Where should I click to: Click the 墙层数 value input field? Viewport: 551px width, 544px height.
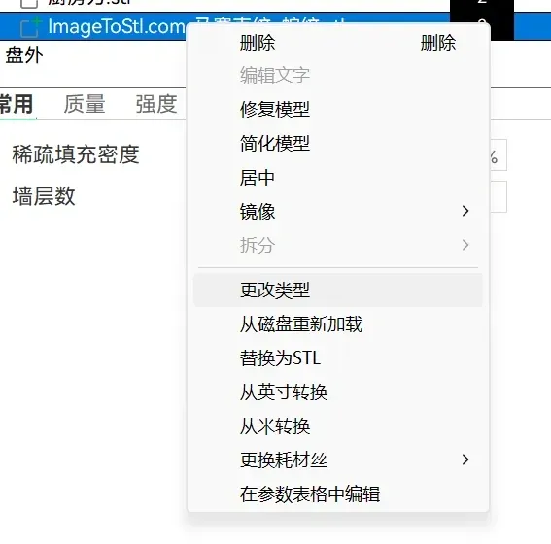click(x=499, y=196)
